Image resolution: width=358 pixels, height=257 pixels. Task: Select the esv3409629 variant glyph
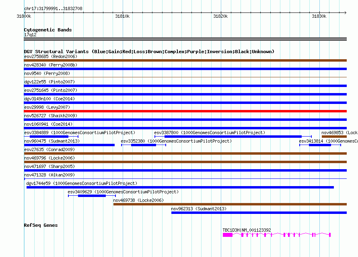pyautogui.click(x=92, y=196)
